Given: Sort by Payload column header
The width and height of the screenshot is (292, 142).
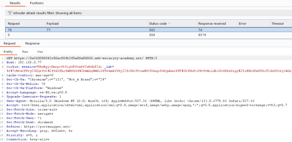Looking at the screenshot, I should (97, 24).
